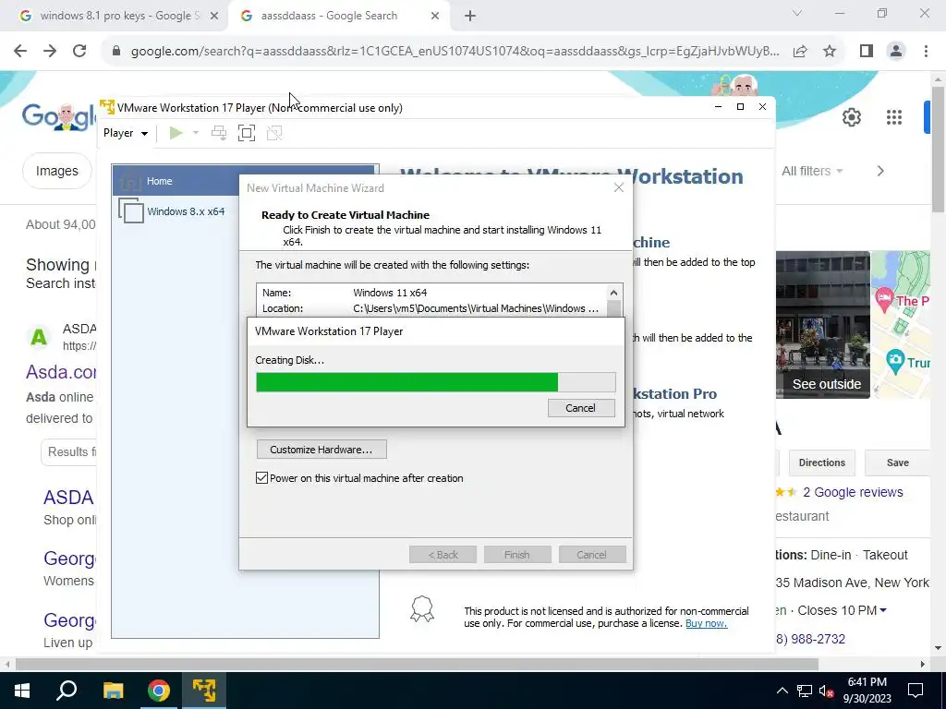Click the Creating Disk progress bar
Screen dimensions: 946x709
click(436, 382)
